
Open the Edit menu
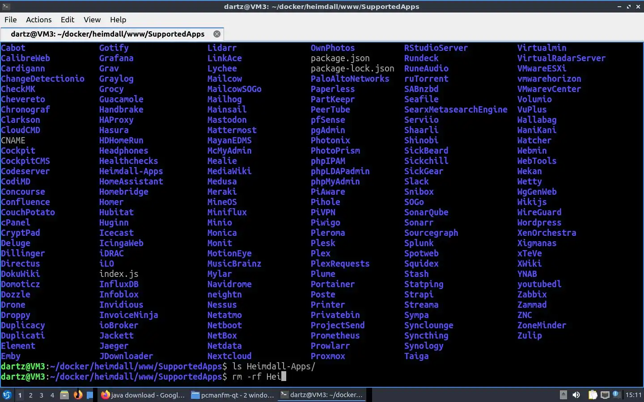click(x=68, y=20)
